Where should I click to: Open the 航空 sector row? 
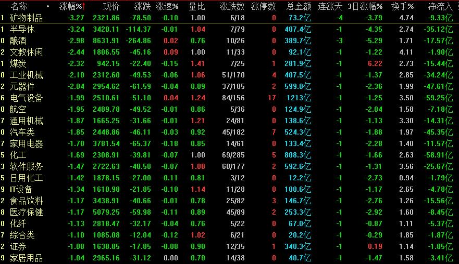[229, 109]
